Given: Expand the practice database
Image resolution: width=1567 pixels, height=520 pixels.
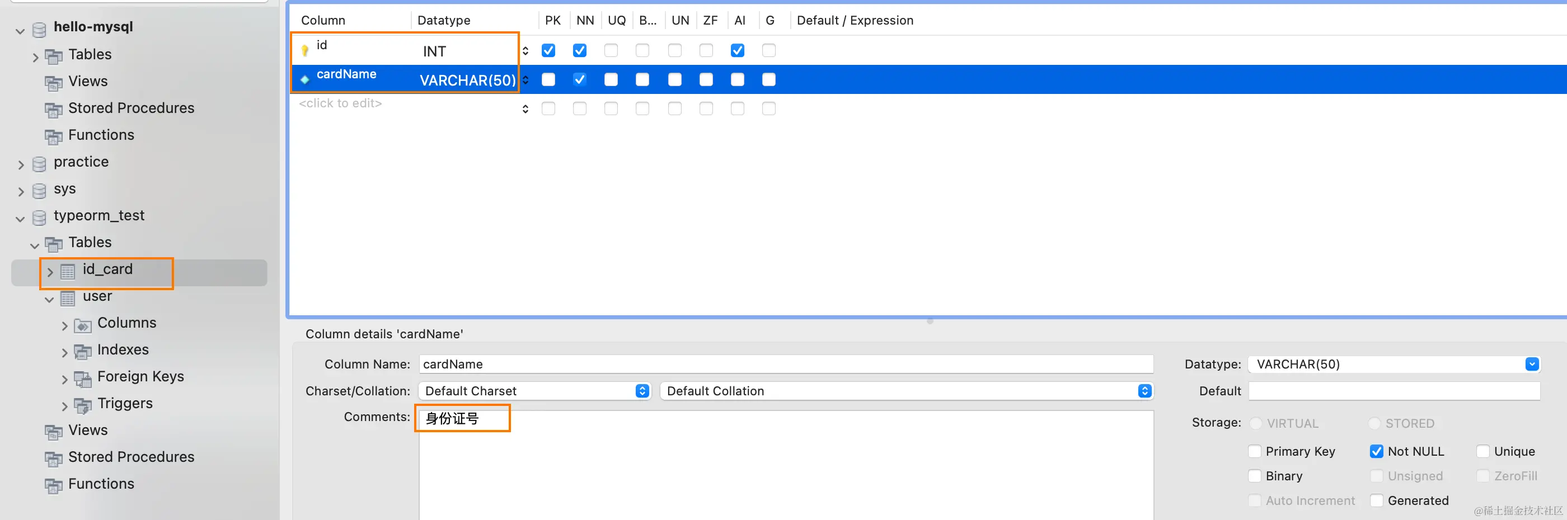Looking at the screenshot, I should click(21, 166).
